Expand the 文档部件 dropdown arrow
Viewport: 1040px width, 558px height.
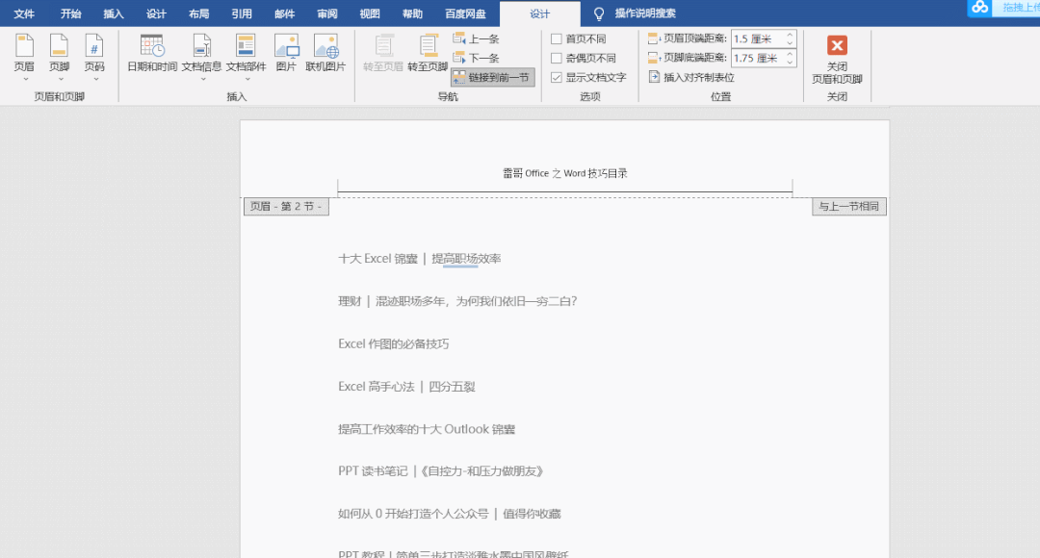click(x=247, y=79)
